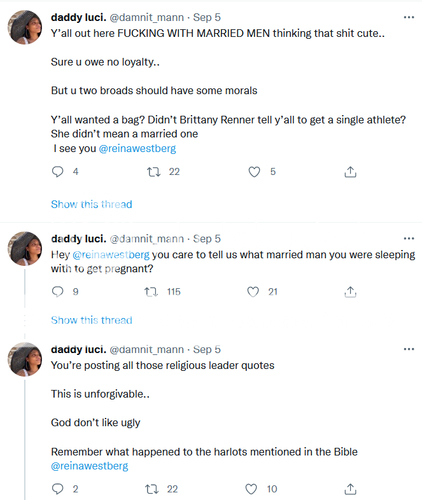Open more options on second tweet

click(x=408, y=239)
